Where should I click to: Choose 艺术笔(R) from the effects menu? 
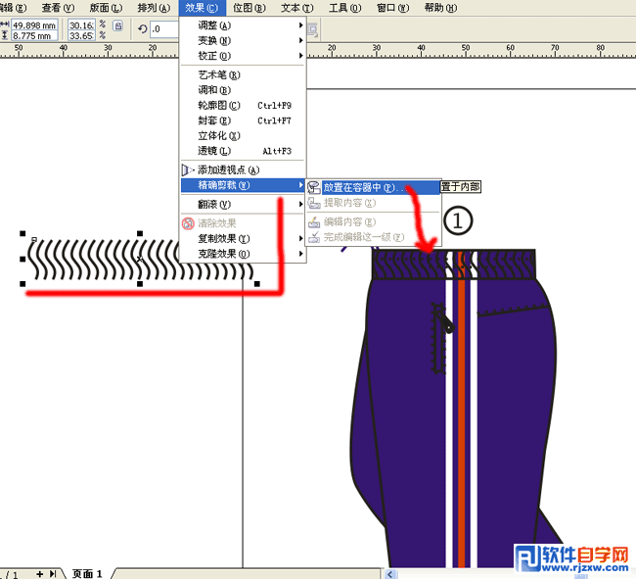click(243, 74)
